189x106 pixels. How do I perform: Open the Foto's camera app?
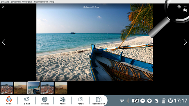[81, 100]
